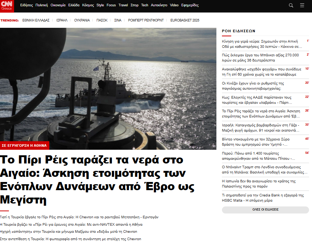Open the hamburger menu icon

pyautogui.click(x=302, y=5)
